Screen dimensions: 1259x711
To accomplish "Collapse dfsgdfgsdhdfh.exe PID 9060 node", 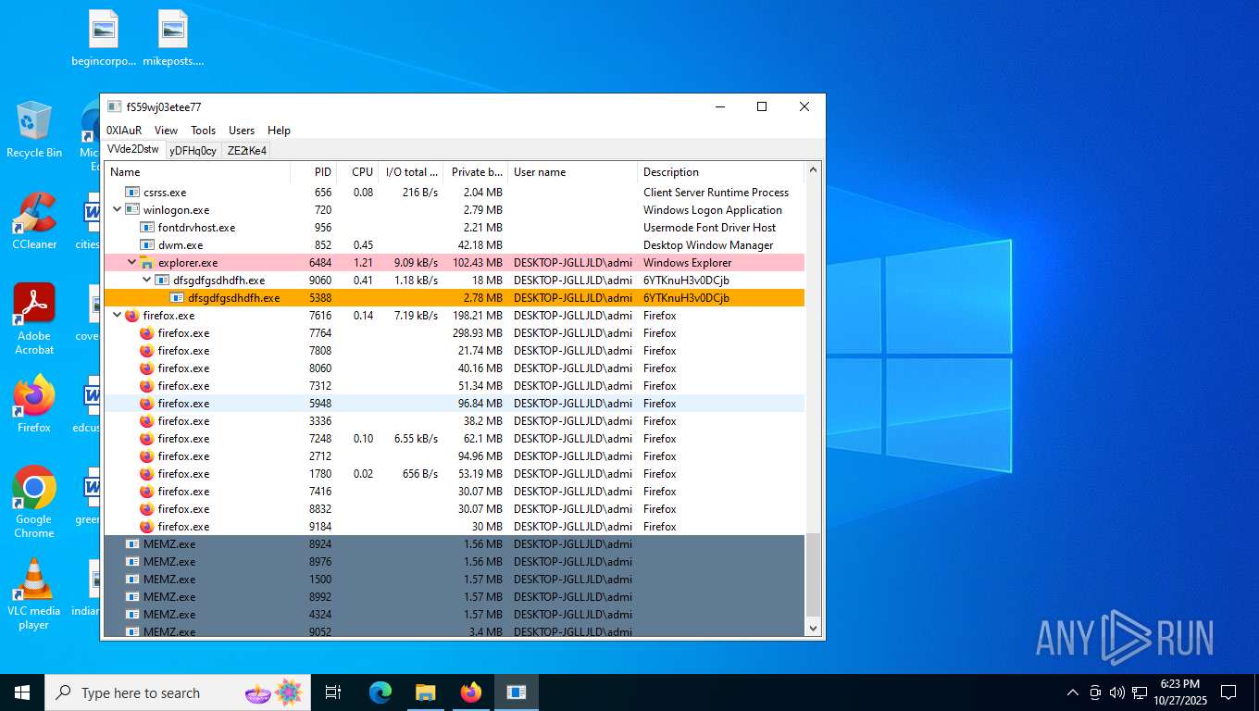I will (x=146, y=281).
